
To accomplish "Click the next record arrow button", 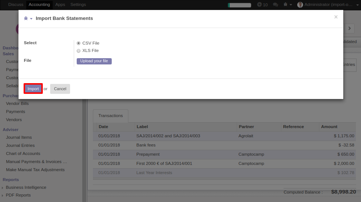I will pos(349,28).
